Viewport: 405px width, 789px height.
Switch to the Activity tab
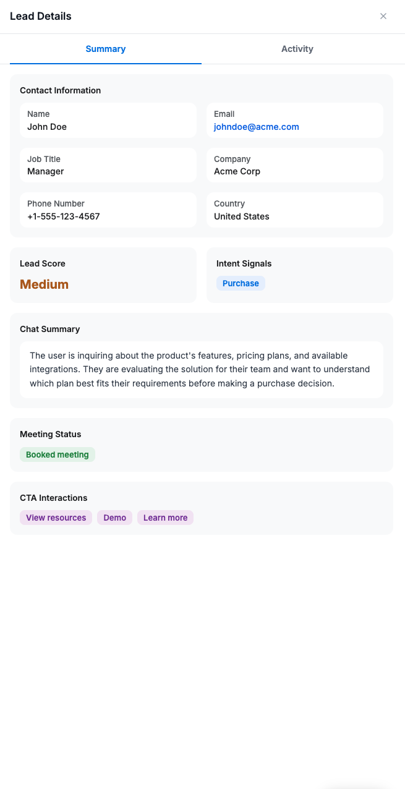pyautogui.click(x=297, y=49)
